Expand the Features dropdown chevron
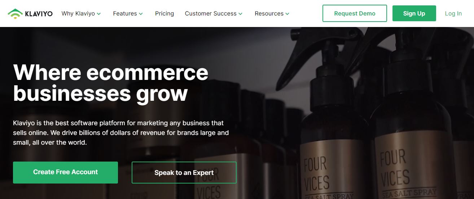 pos(141,14)
